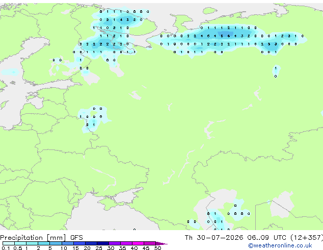
Task: Click the "20" legend scale label
Action: (x=87, y=248)
